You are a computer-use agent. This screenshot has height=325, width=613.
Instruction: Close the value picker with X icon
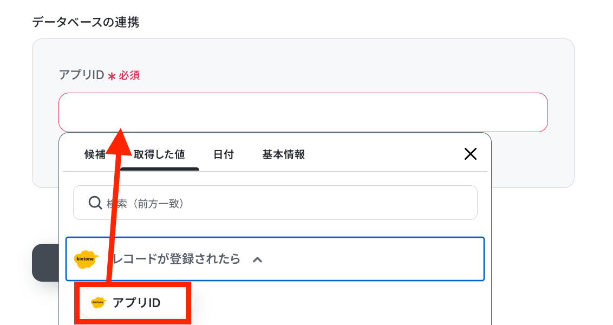[470, 154]
